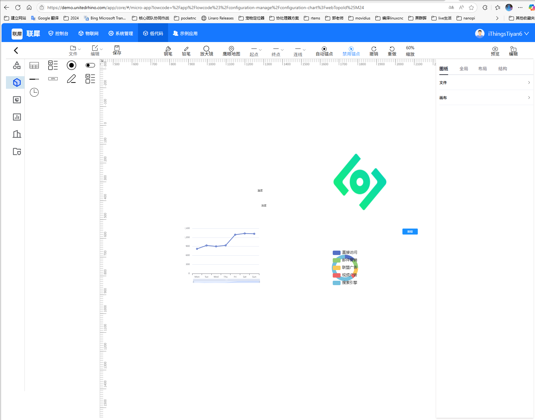Activate the 放大镜 magnifier tool
The width and height of the screenshot is (535, 420).
point(206,51)
